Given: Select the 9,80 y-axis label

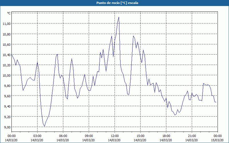Looking at the screenshot, I should 8,86.
